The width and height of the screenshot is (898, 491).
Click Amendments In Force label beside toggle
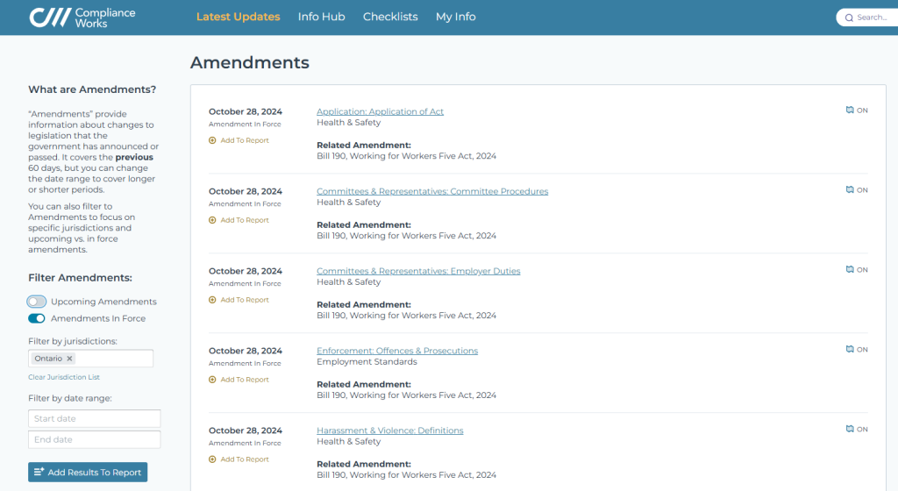point(98,318)
